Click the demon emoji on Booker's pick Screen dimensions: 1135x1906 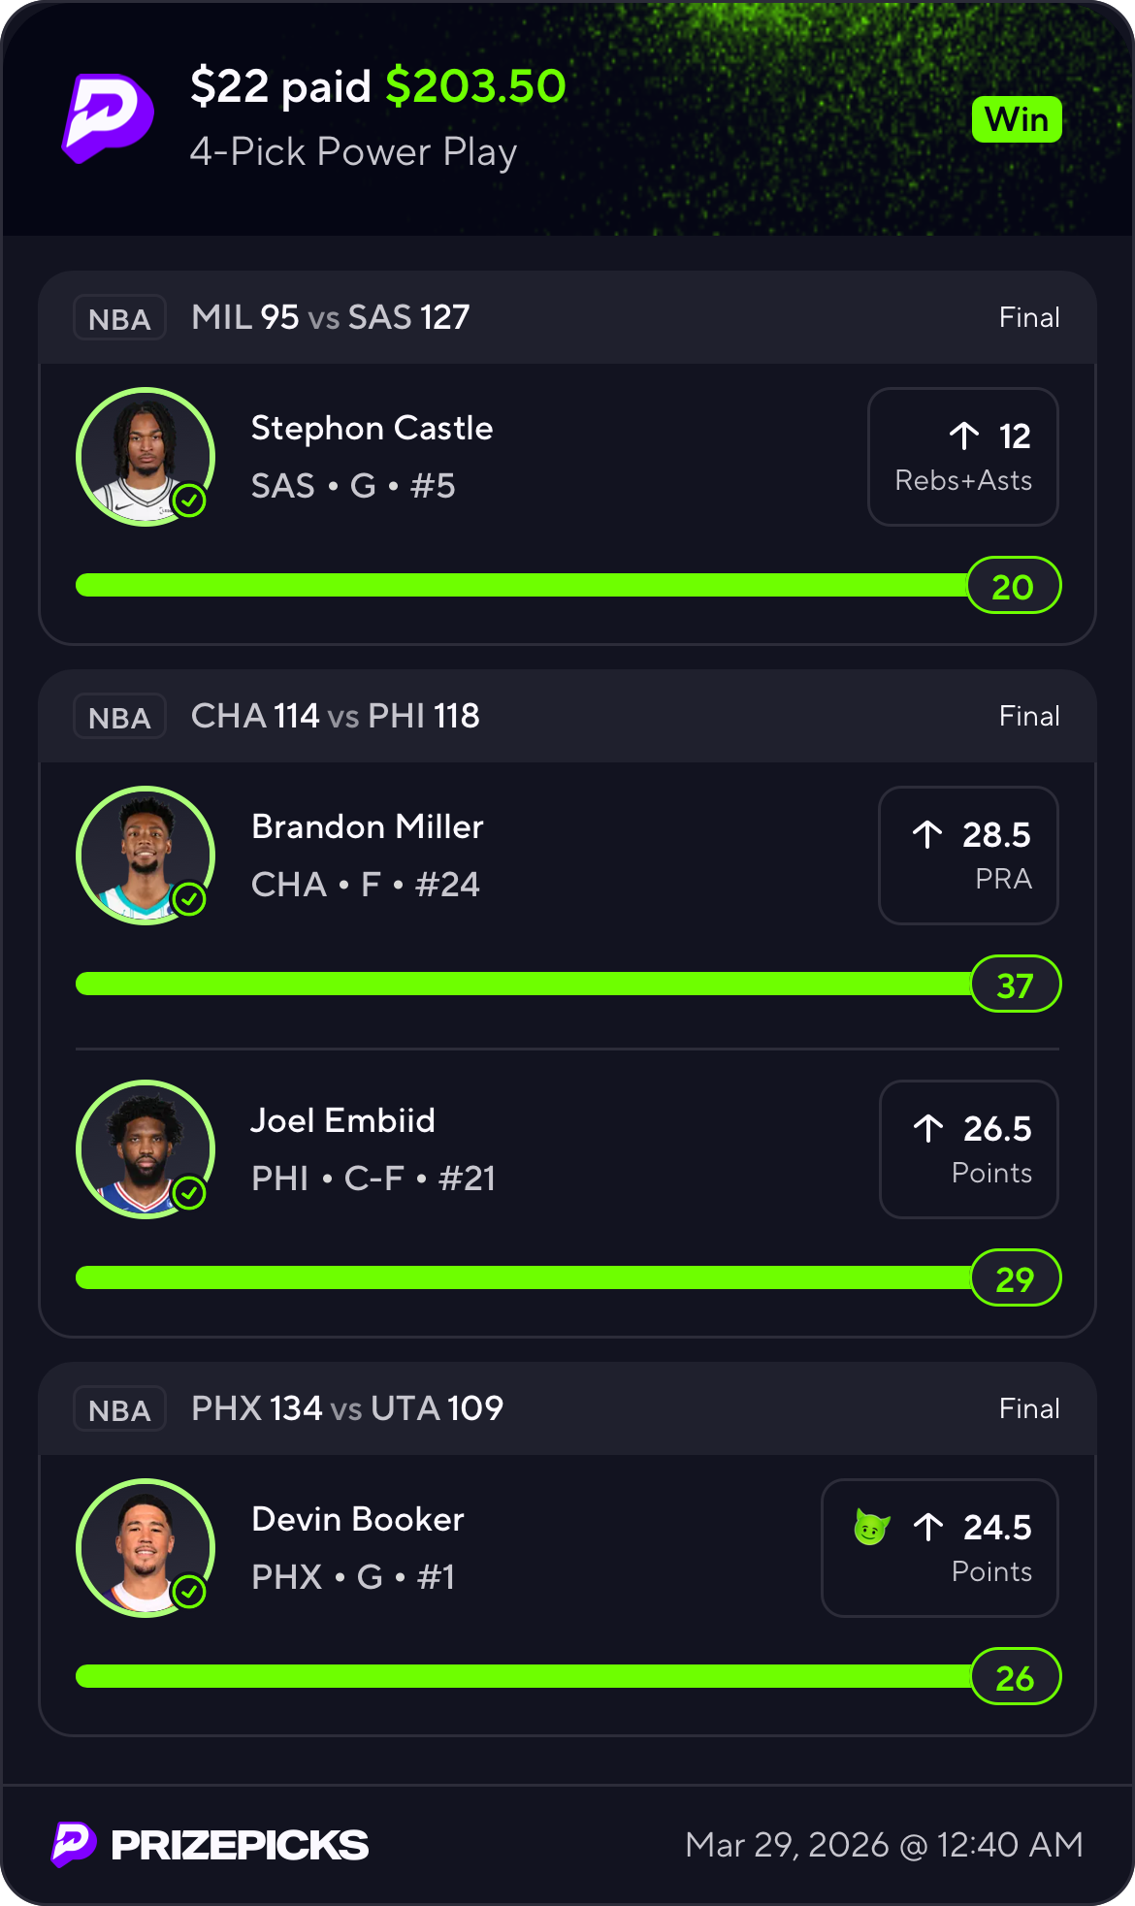pyautogui.click(x=871, y=1528)
